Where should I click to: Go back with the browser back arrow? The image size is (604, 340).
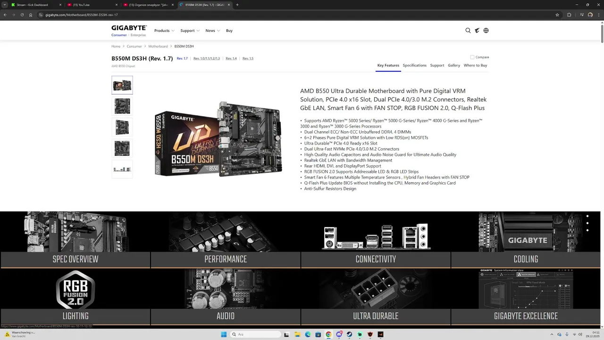pyautogui.click(x=5, y=15)
